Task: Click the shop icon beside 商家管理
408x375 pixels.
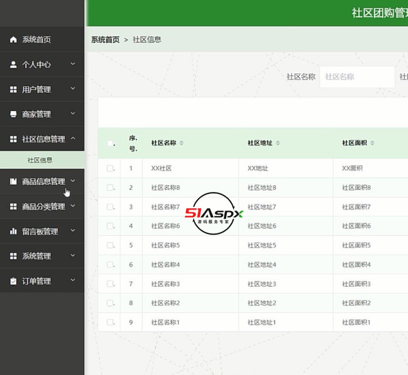Action: click(x=13, y=114)
